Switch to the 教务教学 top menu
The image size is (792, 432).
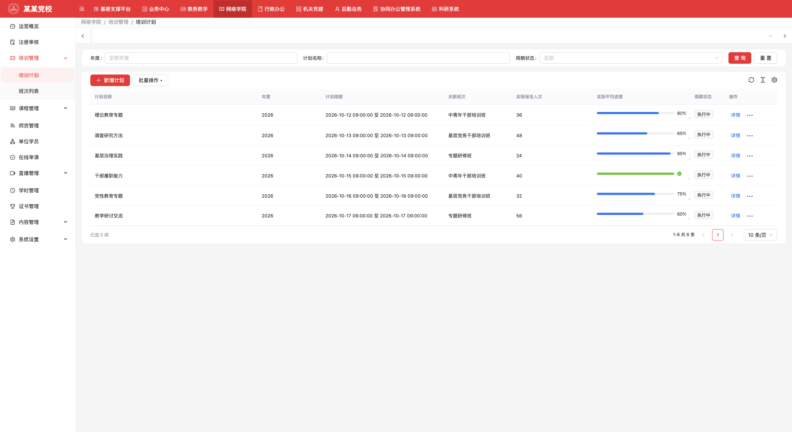pos(194,9)
